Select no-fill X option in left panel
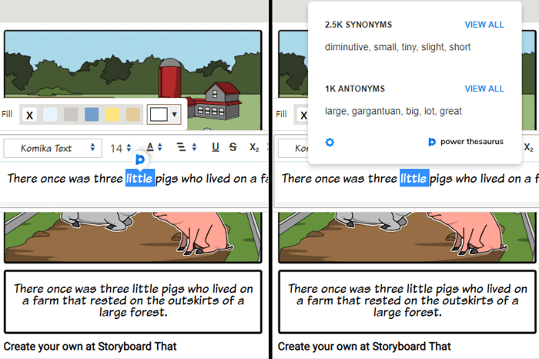539x359 pixels. pyautogui.click(x=29, y=115)
